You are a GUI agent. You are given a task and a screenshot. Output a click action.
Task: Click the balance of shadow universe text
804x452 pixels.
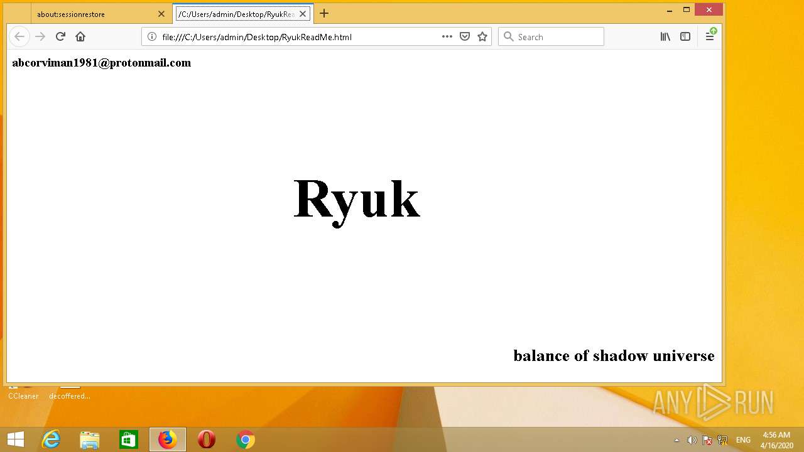click(614, 356)
